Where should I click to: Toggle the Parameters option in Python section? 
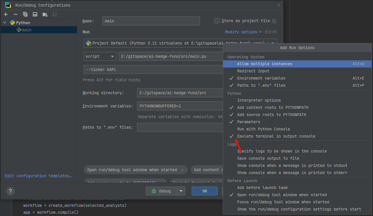[x=297, y=122]
